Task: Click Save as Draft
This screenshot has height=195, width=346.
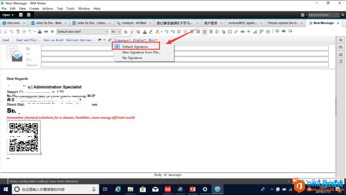Action: tap(53, 40)
